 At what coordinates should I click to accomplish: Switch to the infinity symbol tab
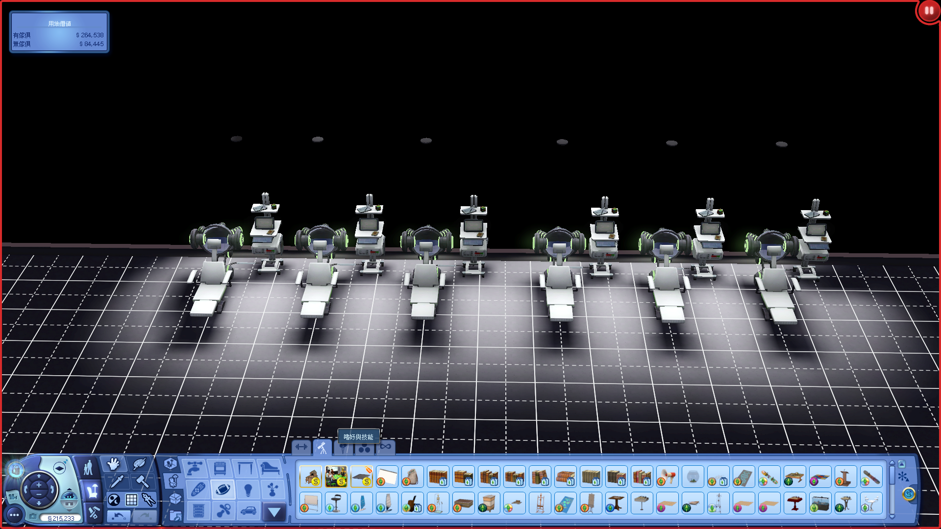coord(386,447)
